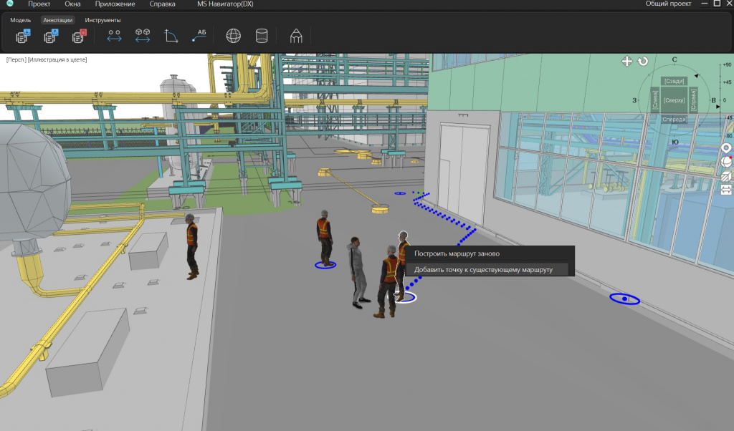Screen dimensions: 734x431
Task: Select the [Сзади] view on navigation cube
Action: tap(674, 81)
